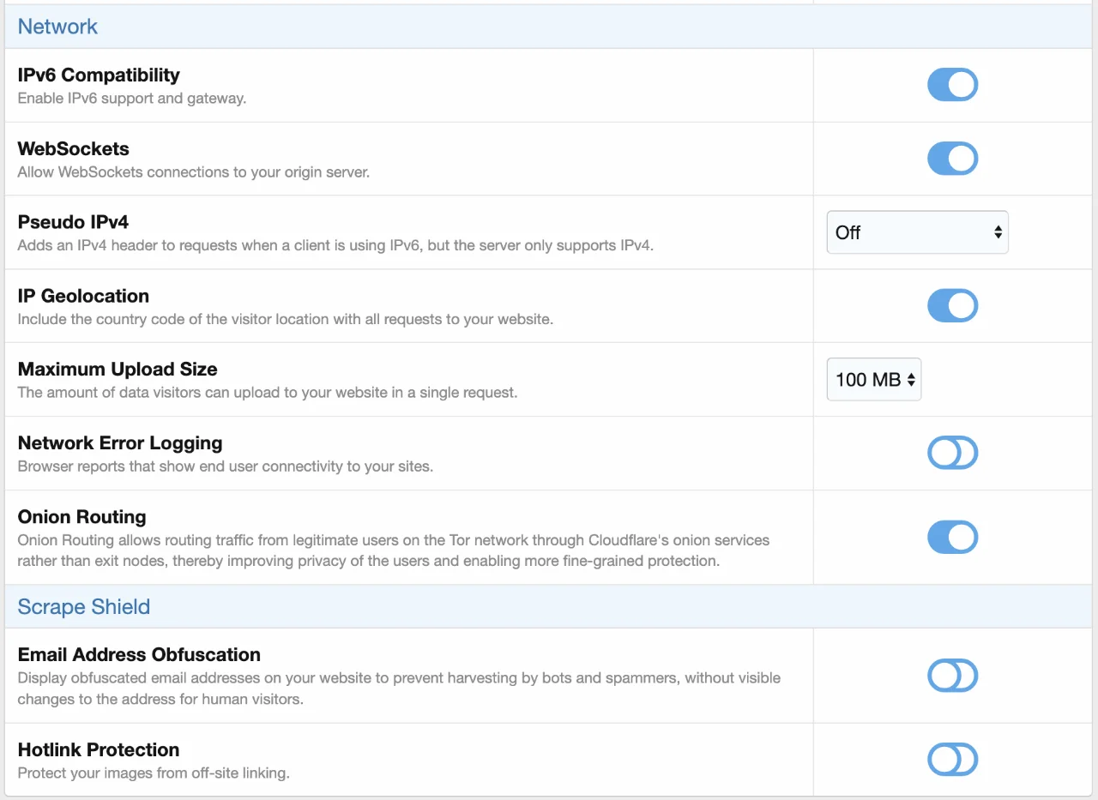The image size is (1098, 800).
Task: Disable the IPv6 Compatibility toggle
Action: [952, 84]
